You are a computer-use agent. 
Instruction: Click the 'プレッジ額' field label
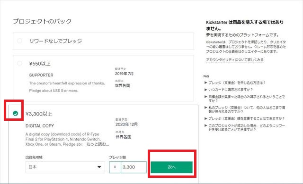tap(117, 157)
